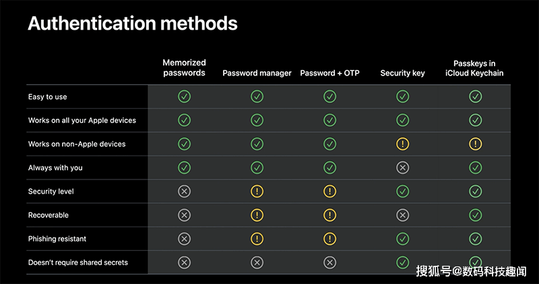This screenshot has height=284, width=539.
Task: Click the "Security key" column header
Action: point(402,73)
